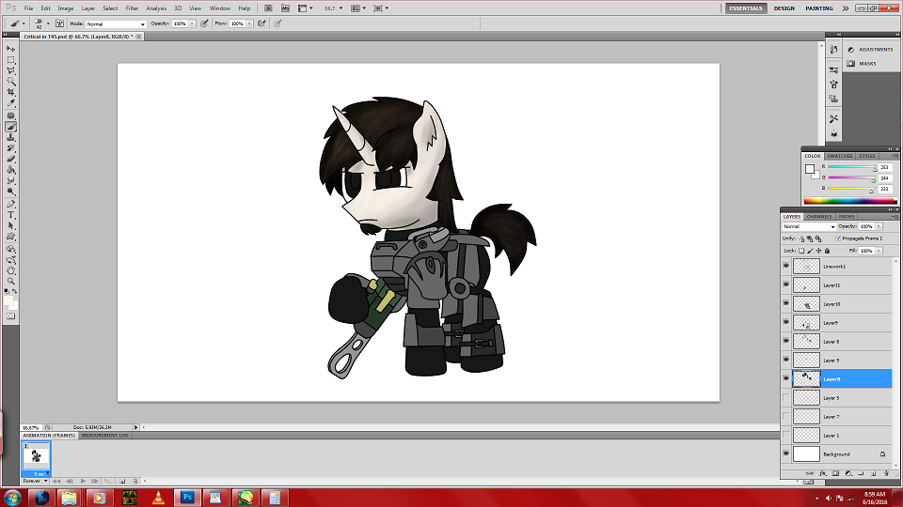Select the Hand tool
This screenshot has height=507, width=903.
click(11, 270)
